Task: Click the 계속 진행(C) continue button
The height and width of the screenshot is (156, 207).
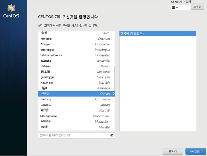Action: pyautogui.click(x=196, y=151)
